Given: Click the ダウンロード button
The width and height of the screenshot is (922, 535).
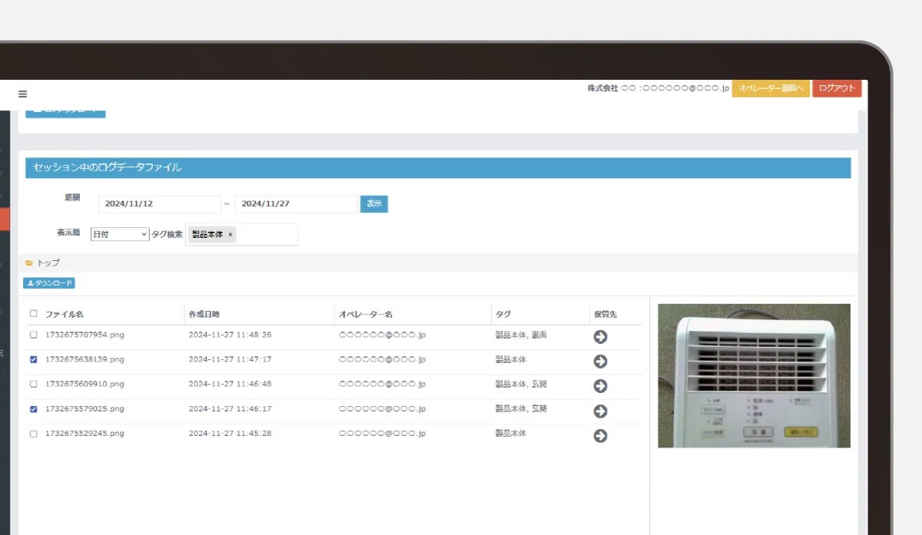Looking at the screenshot, I should click(49, 283).
